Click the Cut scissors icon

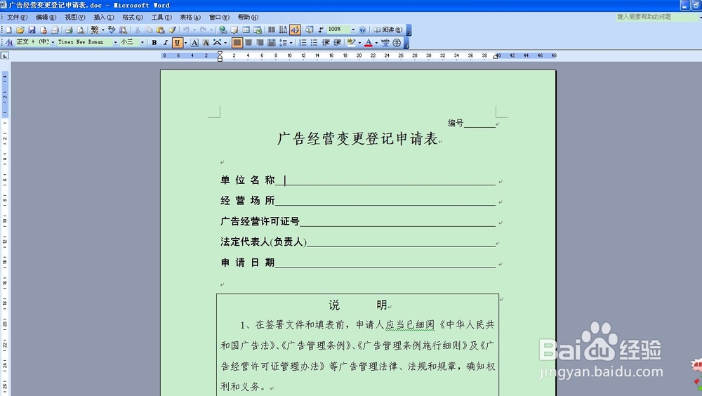[x=137, y=29]
